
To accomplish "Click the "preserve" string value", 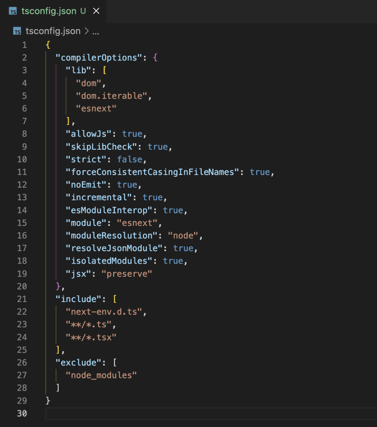I will click(x=127, y=274).
